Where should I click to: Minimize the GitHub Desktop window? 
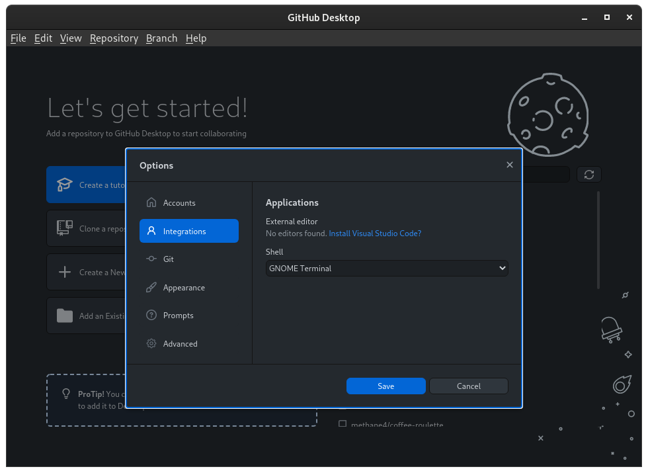[x=585, y=18]
